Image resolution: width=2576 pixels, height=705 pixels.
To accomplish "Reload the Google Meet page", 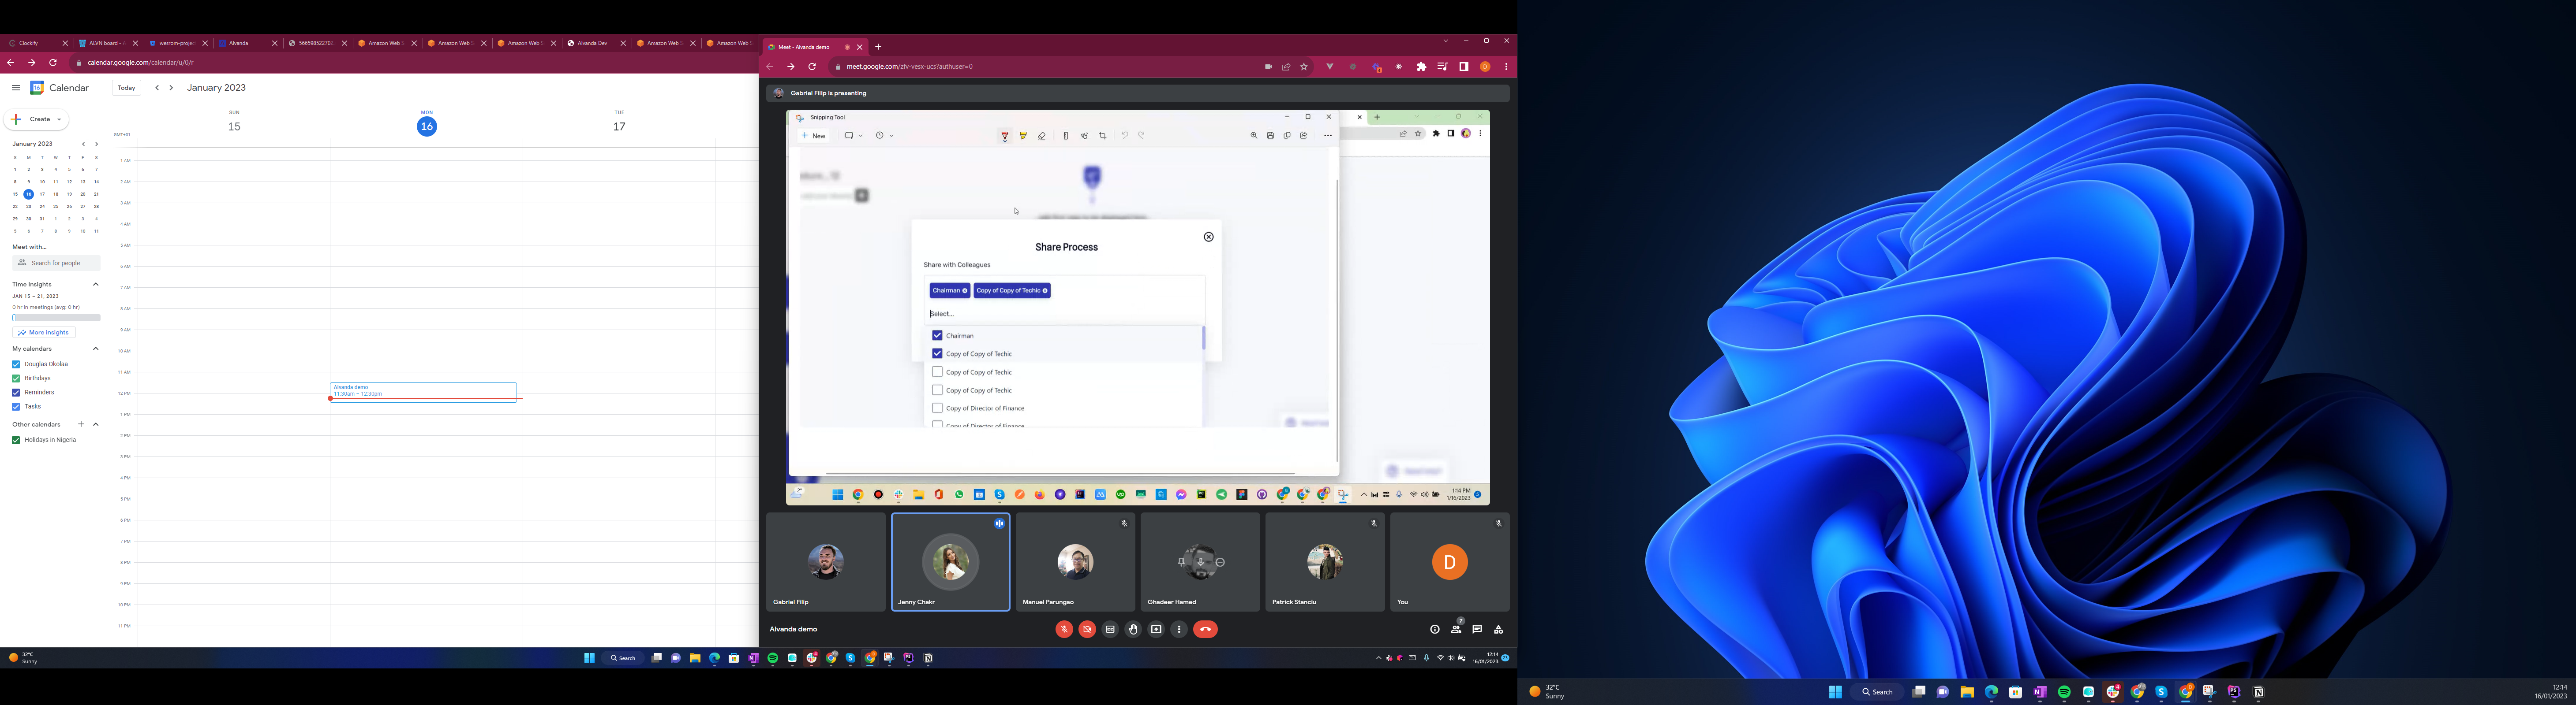I will pyautogui.click(x=812, y=67).
